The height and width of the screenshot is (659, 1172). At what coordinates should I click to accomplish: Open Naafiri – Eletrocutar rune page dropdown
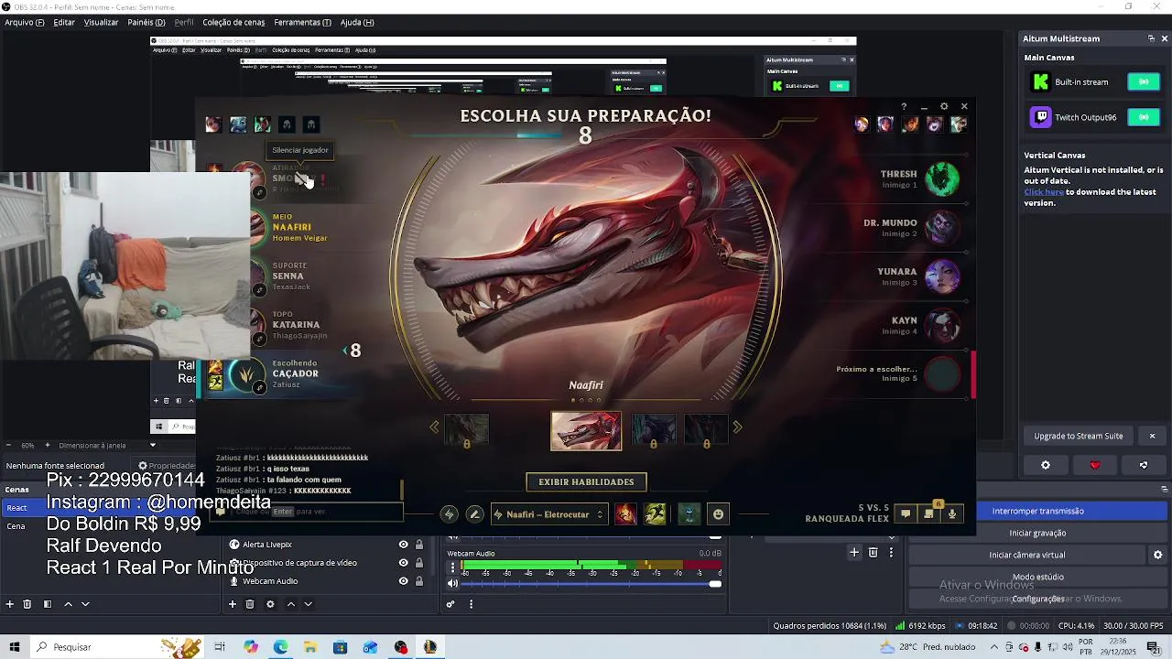(549, 514)
